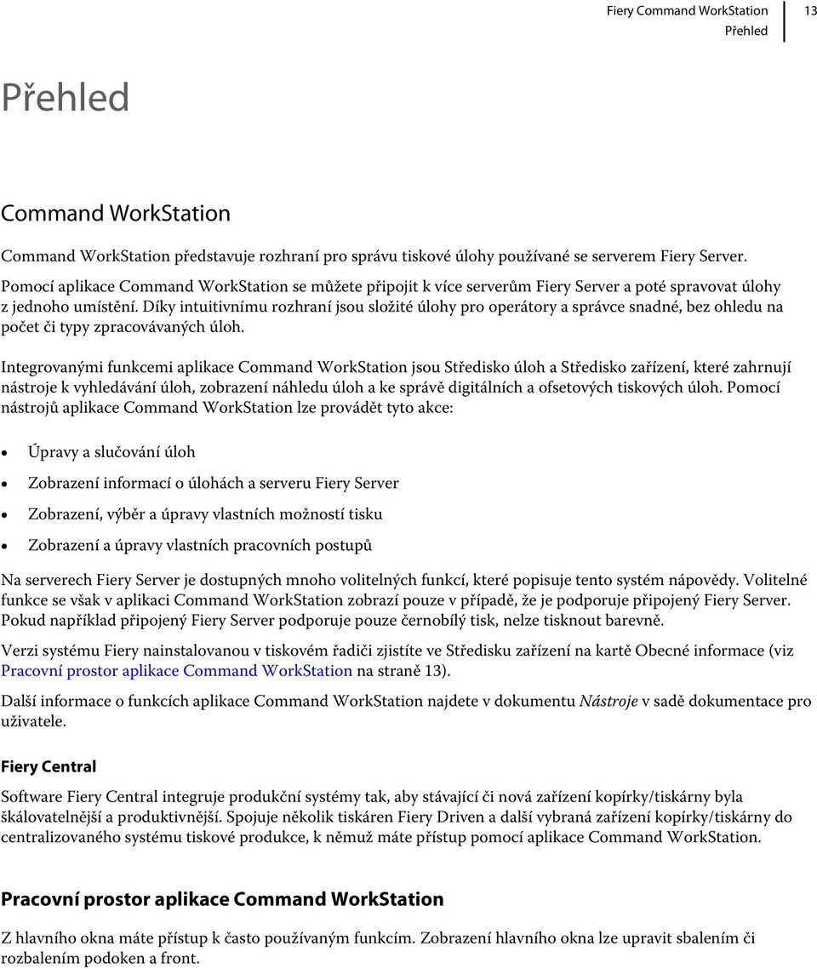Click bullet Zobrazení, výběr a úpravy vlastních možností tisku
The height and width of the screenshot is (969, 817).
tap(205, 514)
